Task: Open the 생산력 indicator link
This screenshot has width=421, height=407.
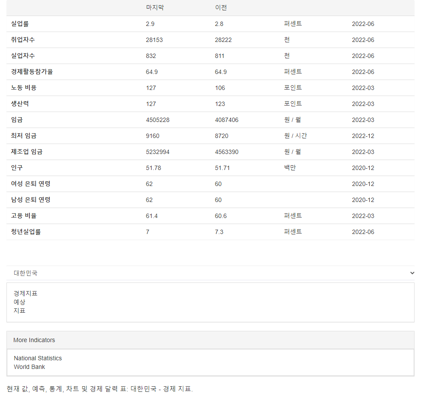Action: [20, 104]
